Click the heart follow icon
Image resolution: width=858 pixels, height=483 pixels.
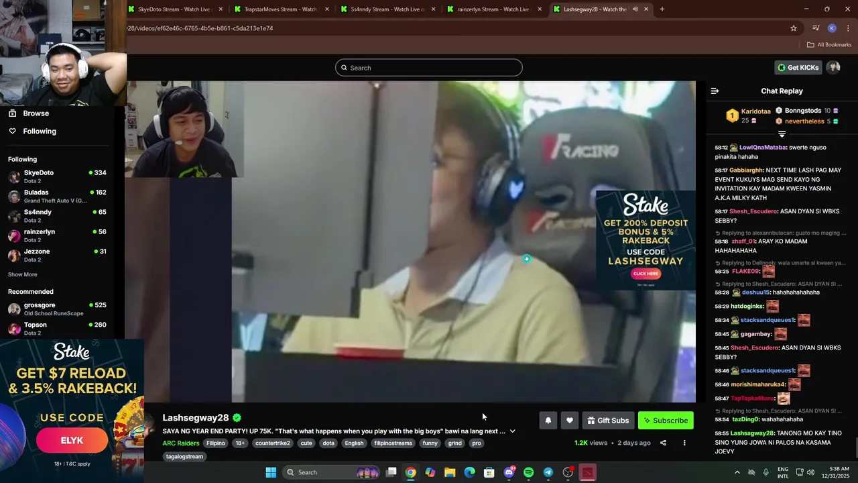click(569, 421)
